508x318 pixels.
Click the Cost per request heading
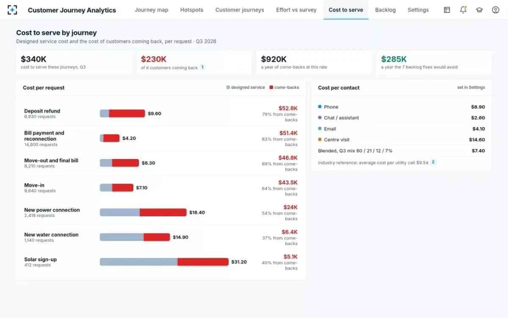coord(44,88)
